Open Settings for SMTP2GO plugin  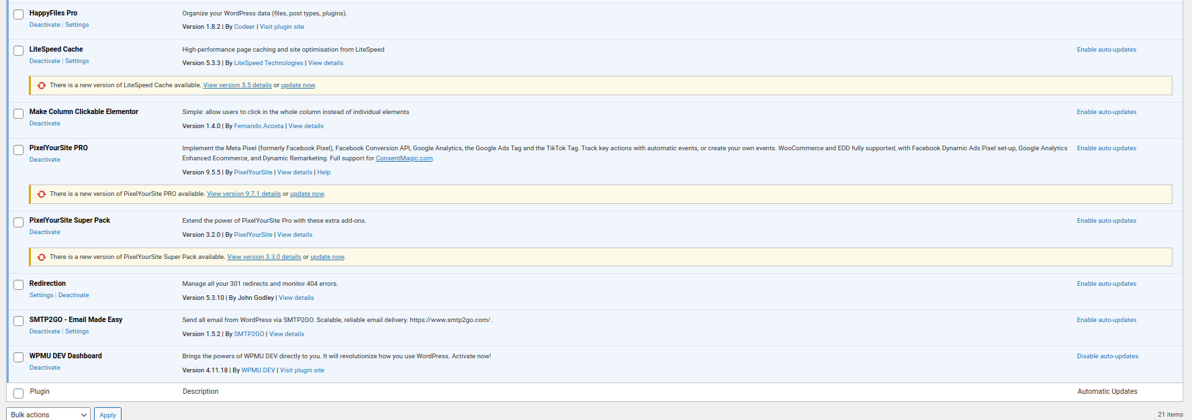click(77, 331)
